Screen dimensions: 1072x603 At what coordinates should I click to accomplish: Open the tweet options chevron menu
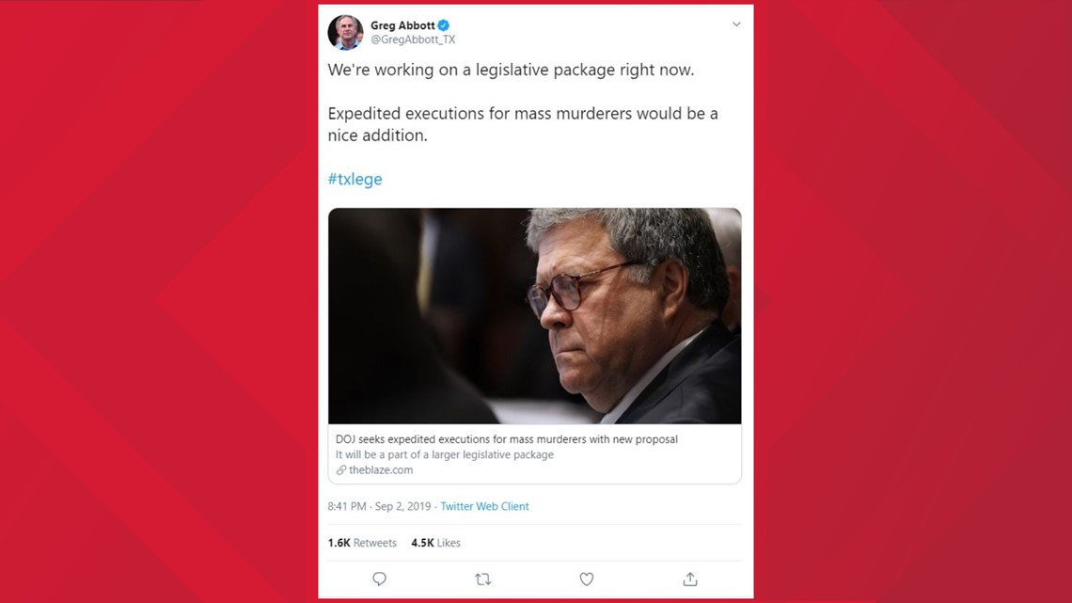(x=736, y=24)
